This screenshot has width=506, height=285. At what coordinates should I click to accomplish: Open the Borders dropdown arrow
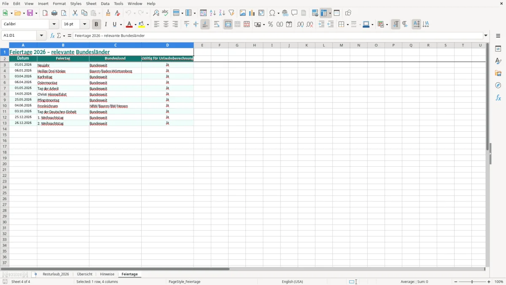(347, 24)
